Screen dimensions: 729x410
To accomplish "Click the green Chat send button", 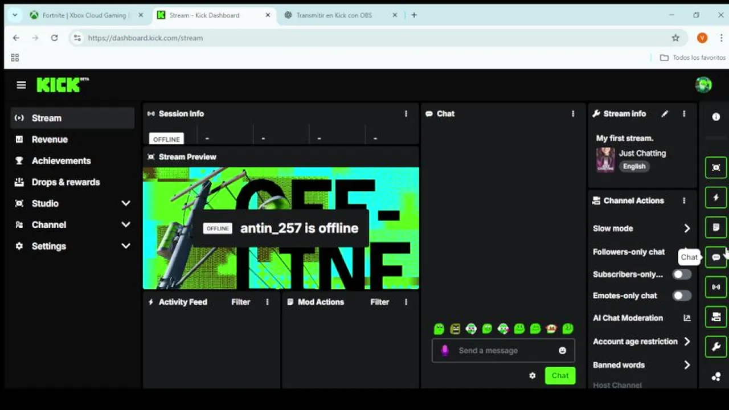I will (560, 375).
